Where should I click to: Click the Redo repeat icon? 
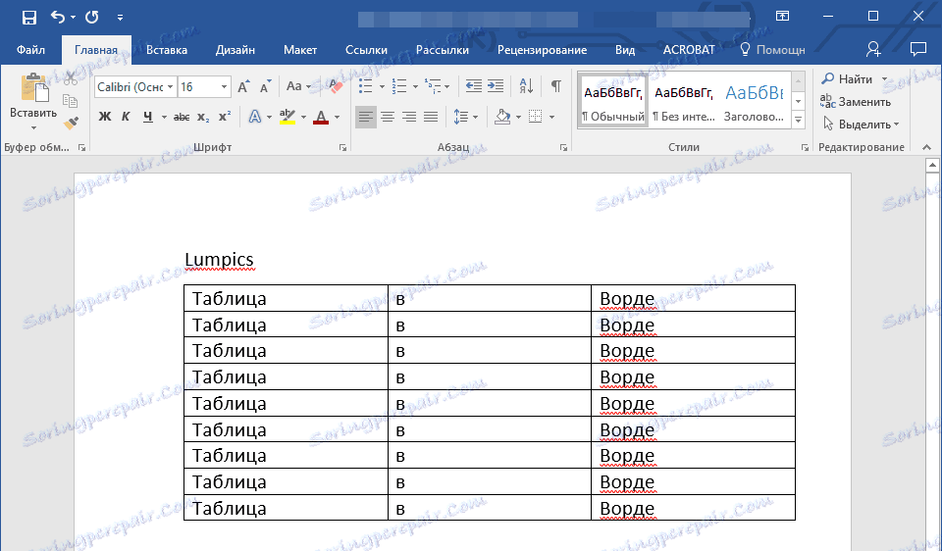[x=92, y=18]
